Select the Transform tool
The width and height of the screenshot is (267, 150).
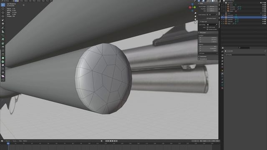(x=3, y=24)
